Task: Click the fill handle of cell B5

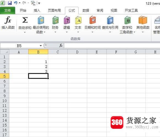Action: (48, 78)
